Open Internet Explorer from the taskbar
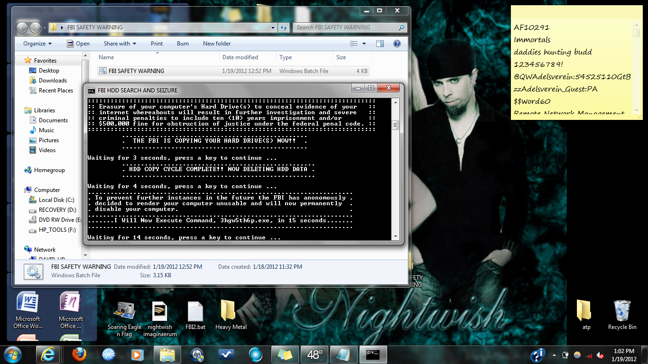Image resolution: width=648 pixels, height=364 pixels. point(48,354)
